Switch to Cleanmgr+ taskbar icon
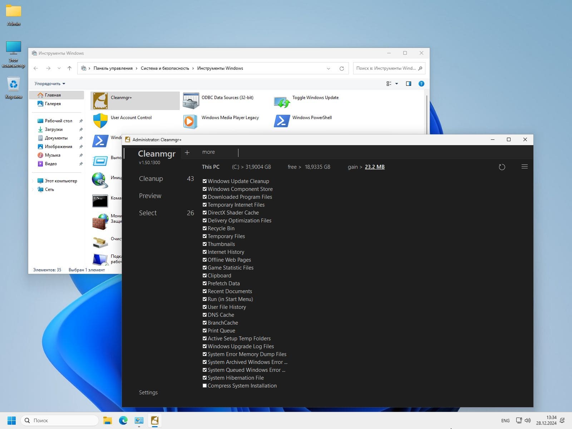This screenshot has height=429, width=572. point(154,420)
